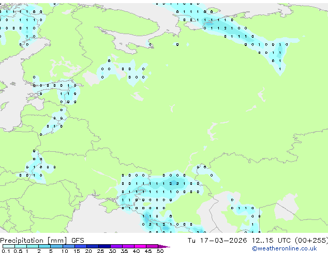Click the '10' legend label
The image size is (328, 253).
[x=65, y=251]
